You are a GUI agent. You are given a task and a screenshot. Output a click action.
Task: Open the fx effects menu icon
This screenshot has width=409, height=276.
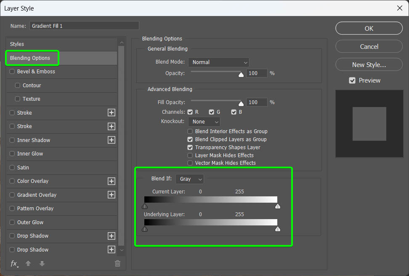(14, 263)
